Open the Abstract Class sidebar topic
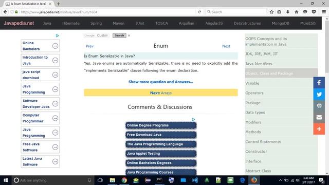The image size is (329, 185). click(281, 171)
